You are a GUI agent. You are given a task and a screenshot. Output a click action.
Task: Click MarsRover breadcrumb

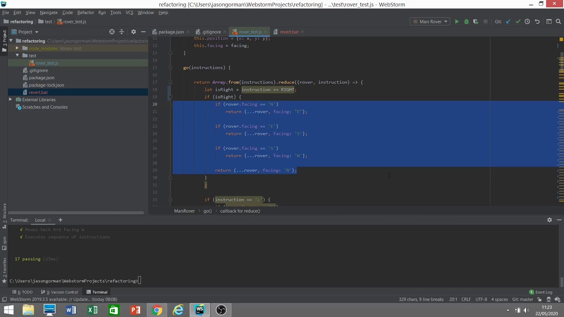pyautogui.click(x=184, y=211)
